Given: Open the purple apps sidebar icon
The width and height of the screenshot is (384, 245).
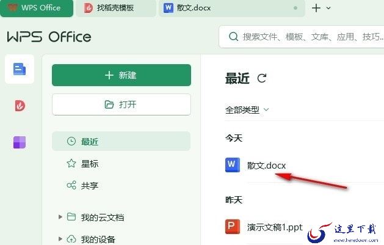Looking at the screenshot, I should point(20,142).
